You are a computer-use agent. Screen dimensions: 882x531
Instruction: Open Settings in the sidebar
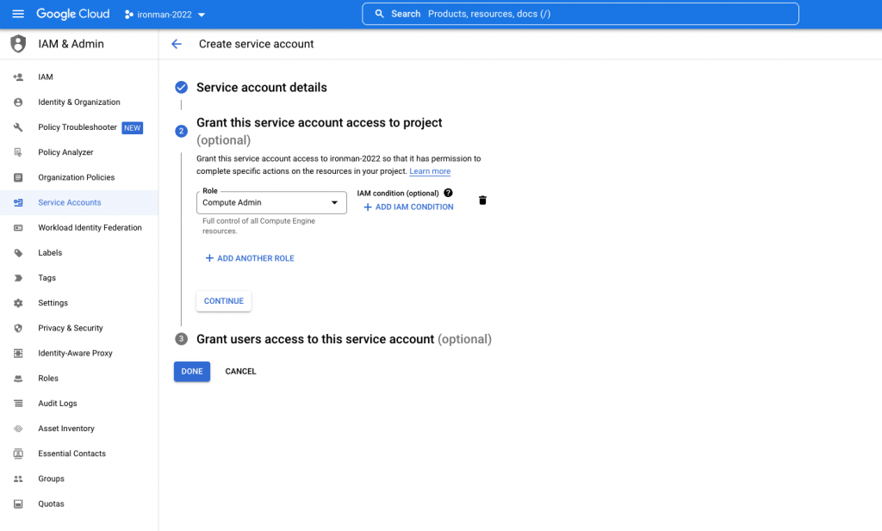click(x=53, y=303)
